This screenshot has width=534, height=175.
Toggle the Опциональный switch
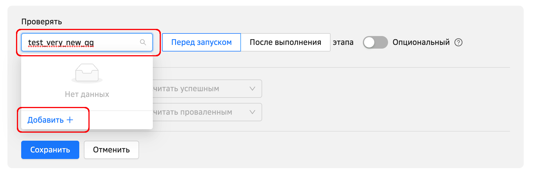[375, 42]
